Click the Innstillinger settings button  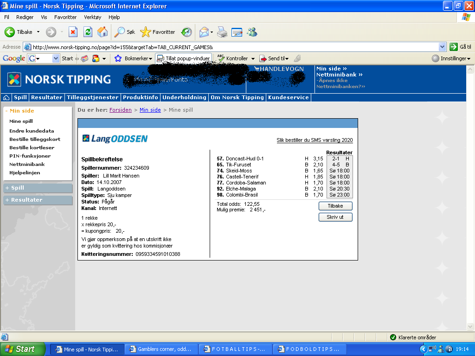tap(451, 58)
